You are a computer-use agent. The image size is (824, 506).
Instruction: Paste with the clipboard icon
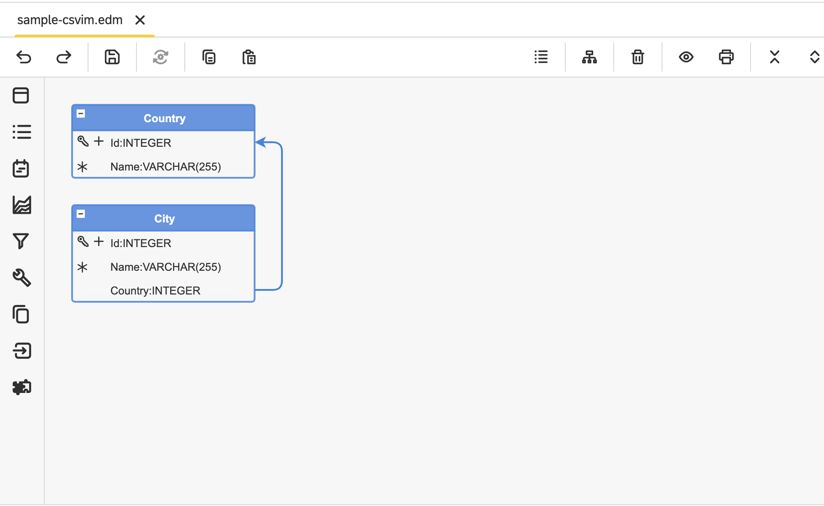tap(249, 57)
